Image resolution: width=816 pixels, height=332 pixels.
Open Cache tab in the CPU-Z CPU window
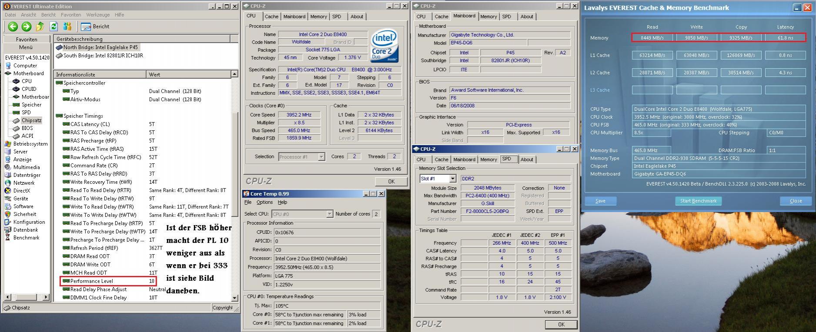pos(271,17)
